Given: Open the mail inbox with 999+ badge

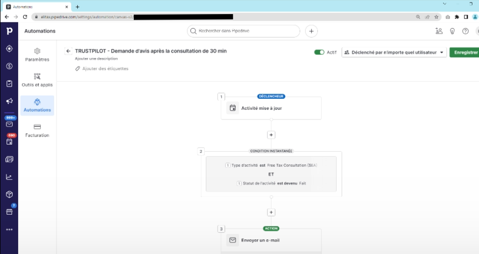Looking at the screenshot, I should (x=9, y=123).
